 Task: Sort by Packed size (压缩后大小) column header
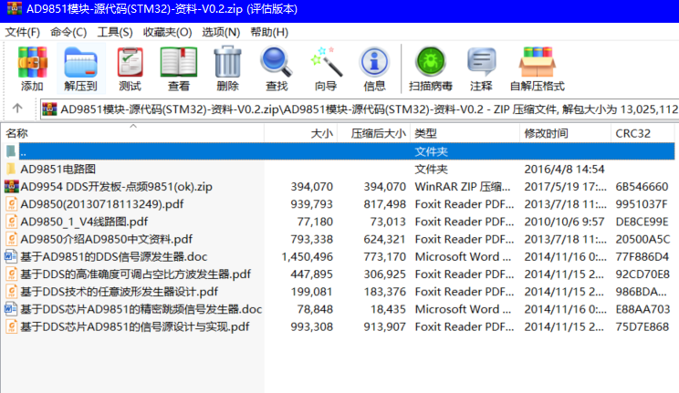[373, 133]
